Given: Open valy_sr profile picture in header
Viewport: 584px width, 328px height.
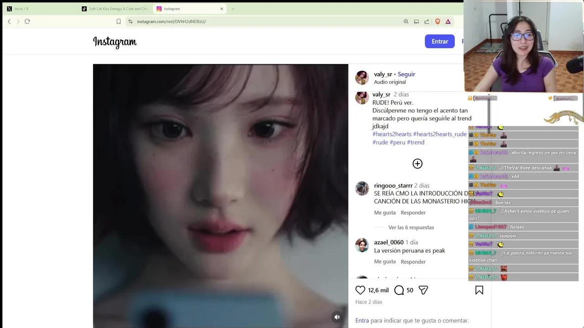Looking at the screenshot, I should pos(362,78).
